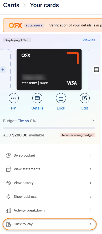This screenshot has width=102, height=234.
Task: Go to Cards breadcrumb
Action: pos(11,5)
